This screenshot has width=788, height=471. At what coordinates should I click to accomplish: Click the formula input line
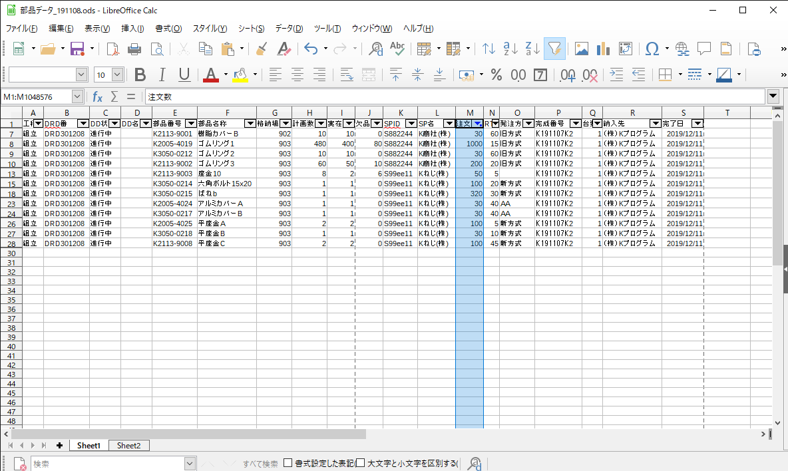(455, 96)
